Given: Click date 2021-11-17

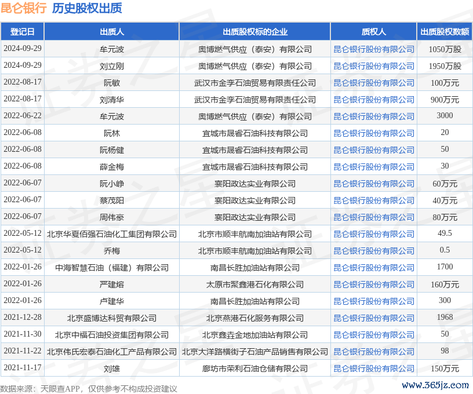Looking at the screenshot, I should tap(23, 367).
